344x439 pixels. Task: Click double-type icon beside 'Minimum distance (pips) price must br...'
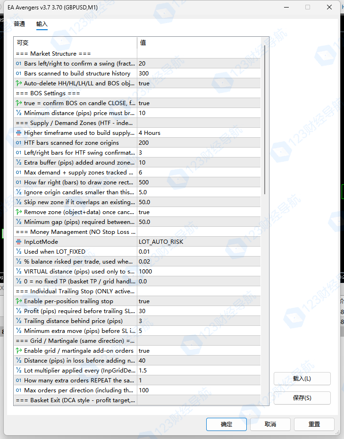pyautogui.click(x=18, y=113)
